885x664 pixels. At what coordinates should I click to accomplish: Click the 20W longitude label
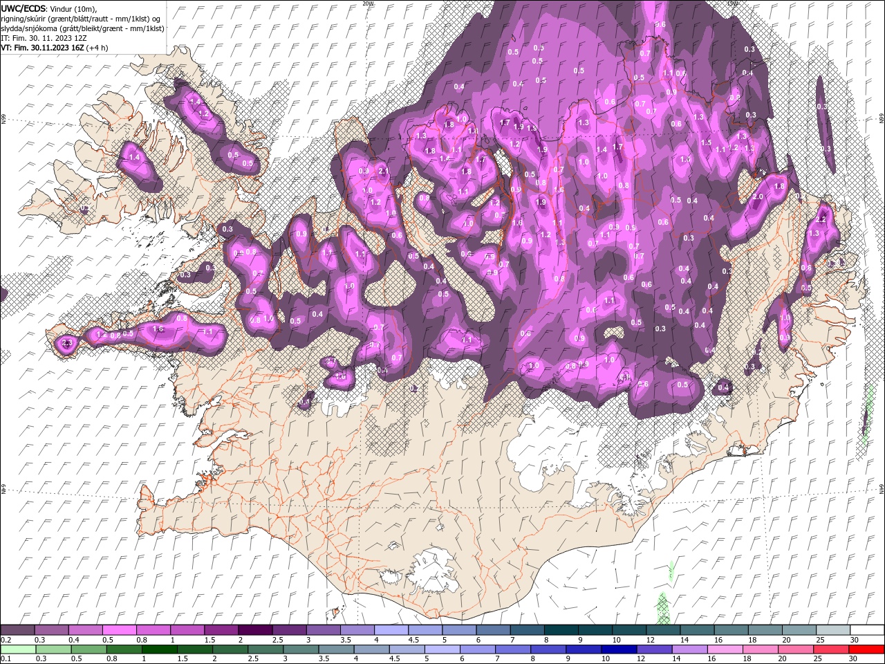coord(368,3)
